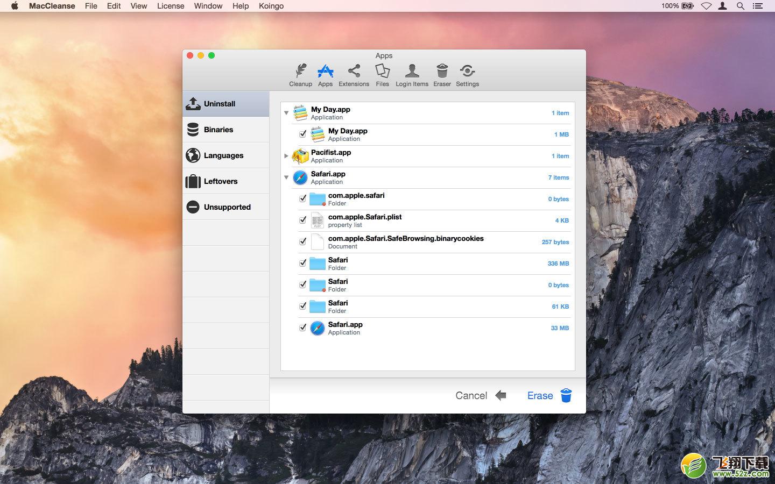Uncheck the Safari 336 MB folder checkbox
775x484 pixels.
click(302, 263)
